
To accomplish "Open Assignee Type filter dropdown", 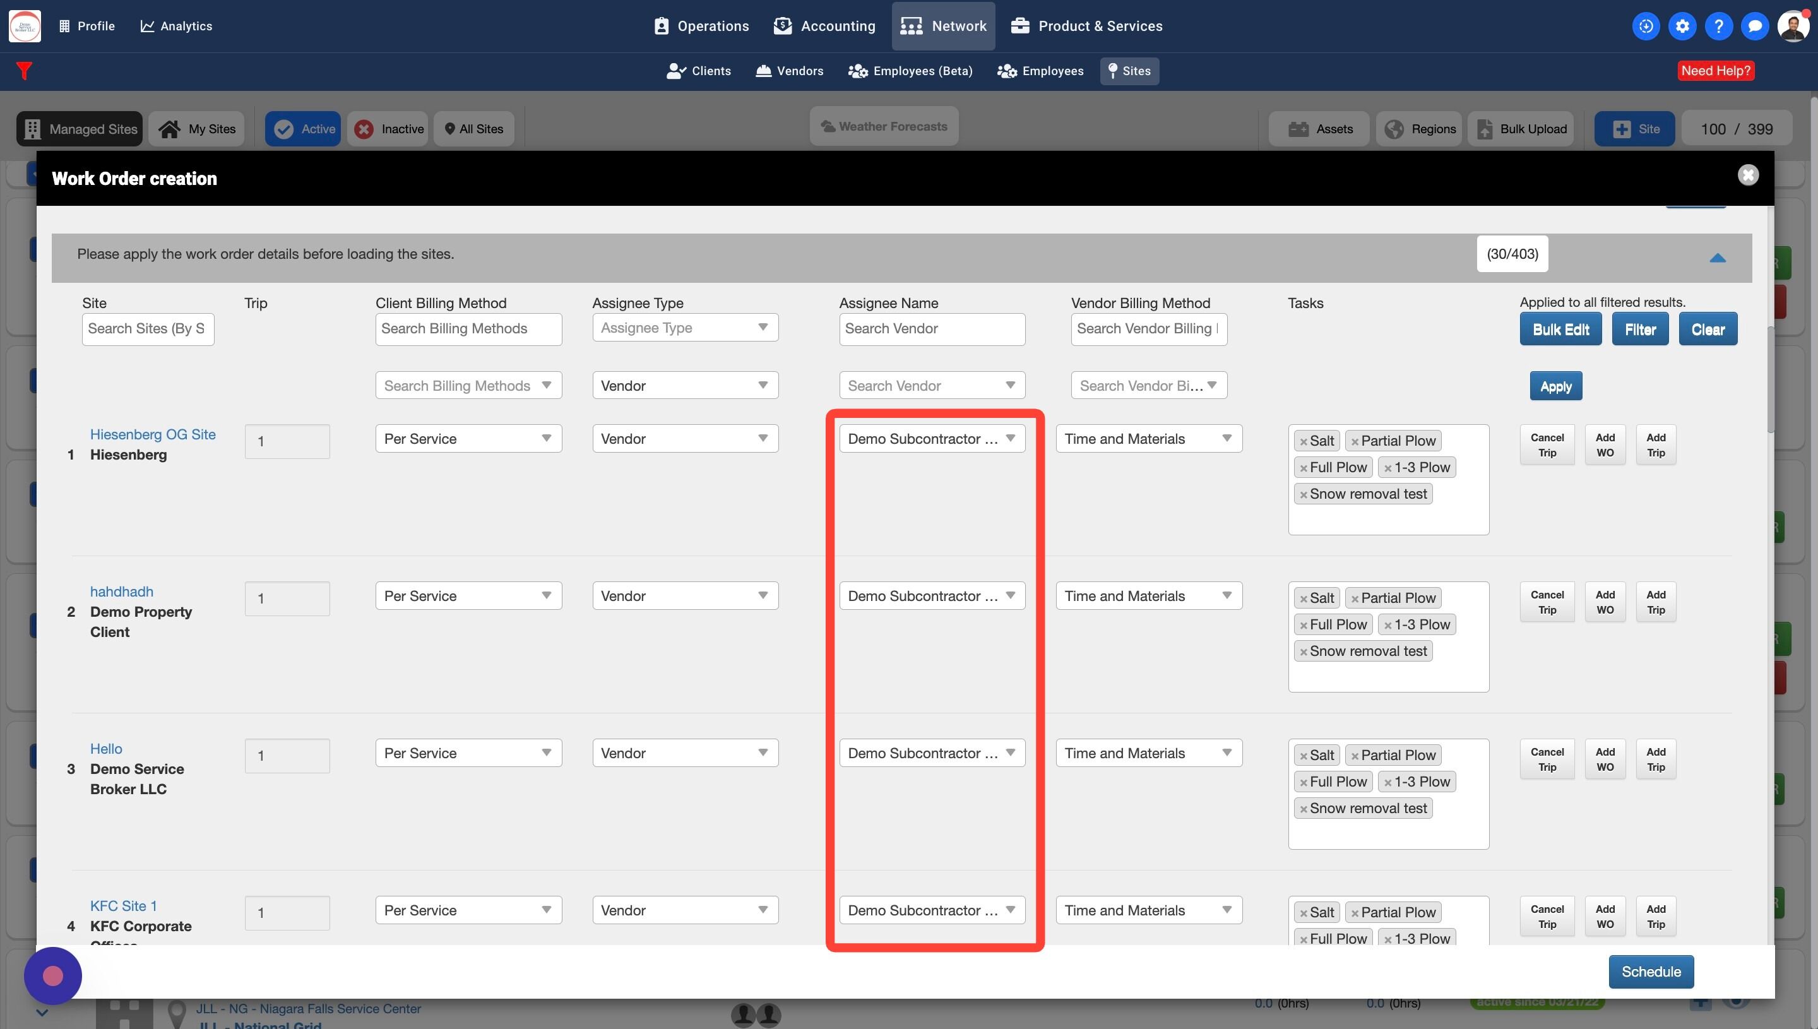I will click(685, 327).
